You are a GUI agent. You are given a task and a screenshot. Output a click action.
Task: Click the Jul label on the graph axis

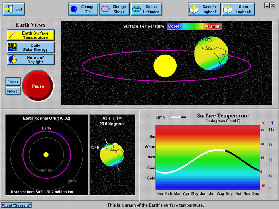(212, 193)
